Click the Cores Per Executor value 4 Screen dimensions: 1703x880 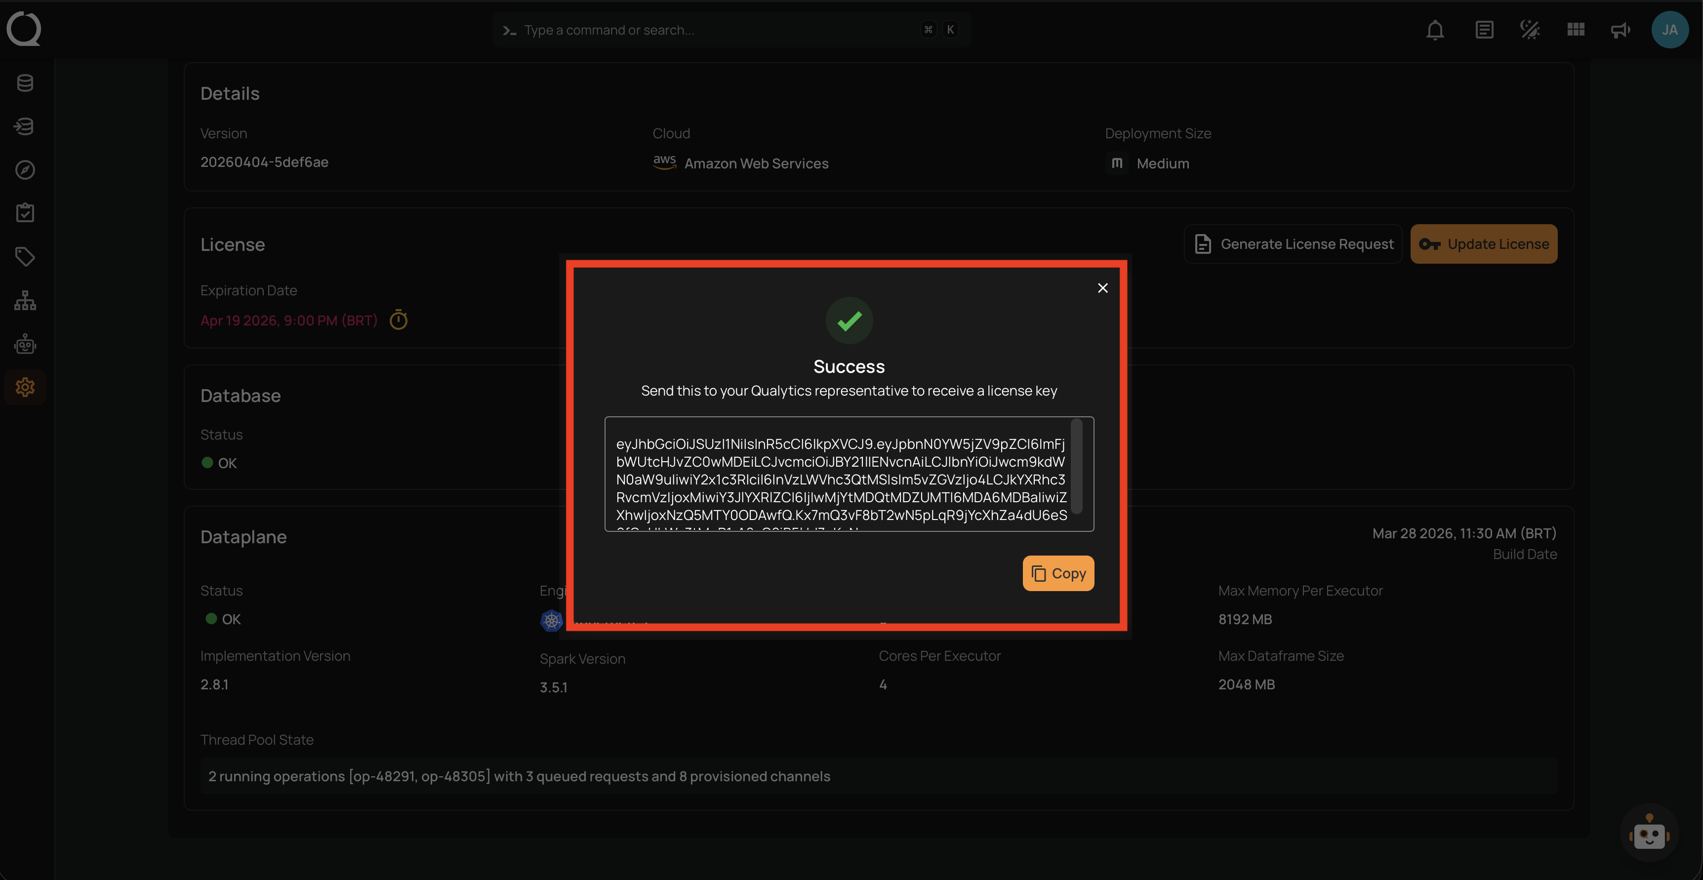pyautogui.click(x=883, y=684)
